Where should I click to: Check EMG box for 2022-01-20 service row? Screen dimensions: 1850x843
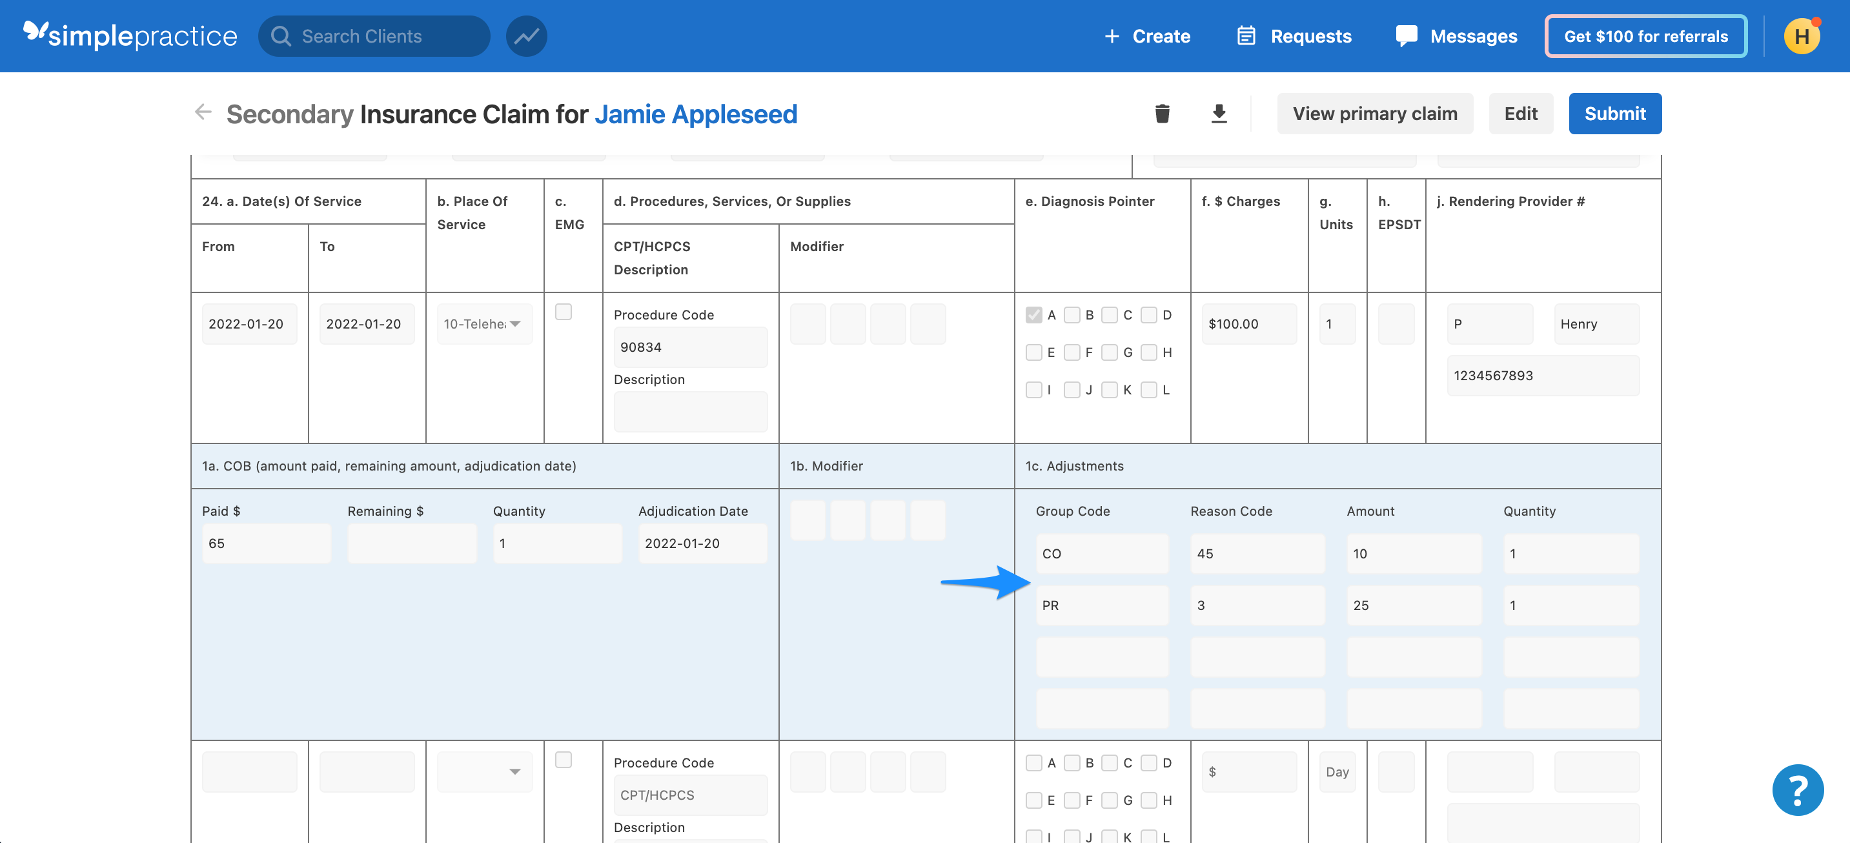click(563, 312)
